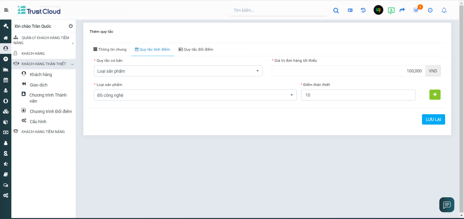Open the calendar icon in left sidebar
Viewport: 464px width, 219px height.
coord(6,80)
